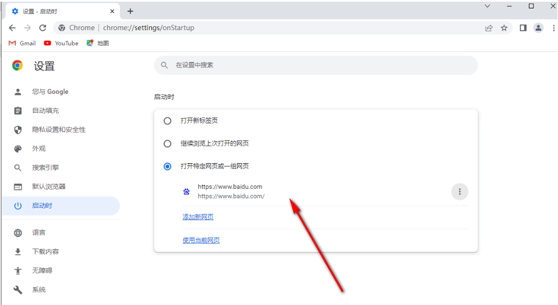Open the share this page icon
Screen dimensions: 558x305
coord(489,28)
